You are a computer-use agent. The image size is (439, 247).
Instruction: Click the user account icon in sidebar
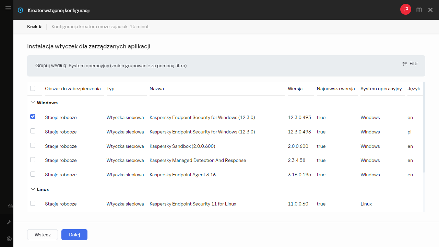pos(9,239)
